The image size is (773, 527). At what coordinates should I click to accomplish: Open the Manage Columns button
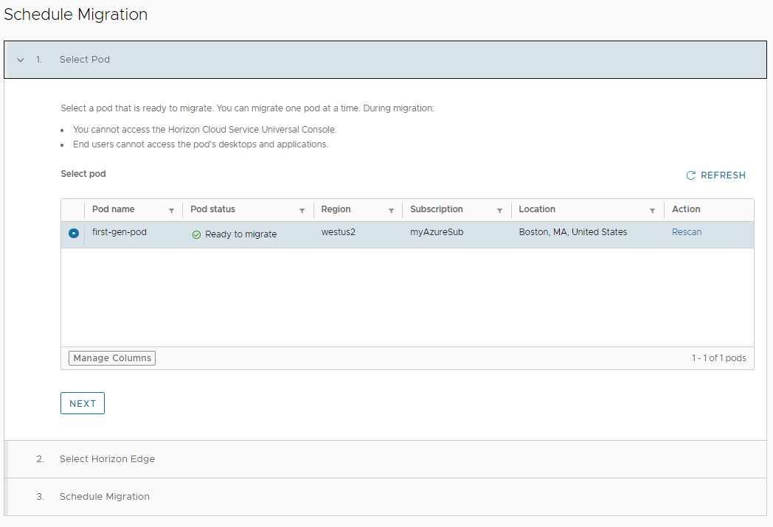(112, 358)
